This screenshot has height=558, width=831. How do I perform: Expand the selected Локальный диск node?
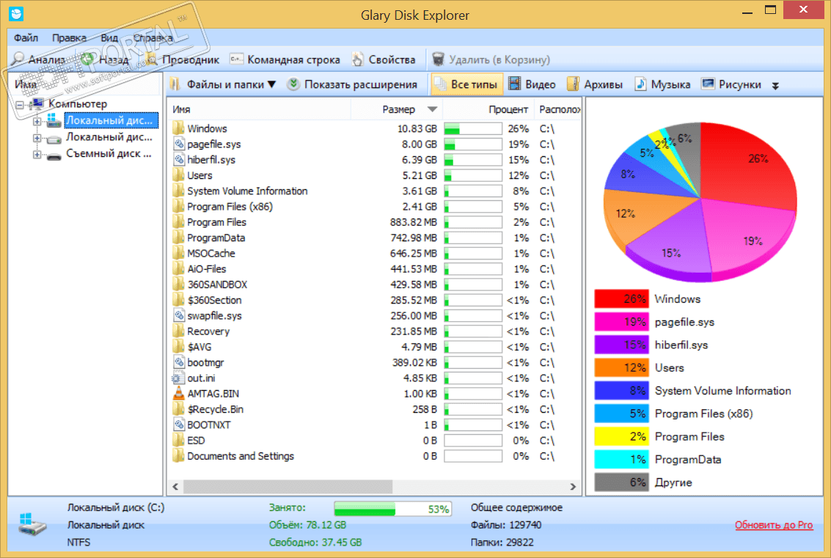click(37, 121)
